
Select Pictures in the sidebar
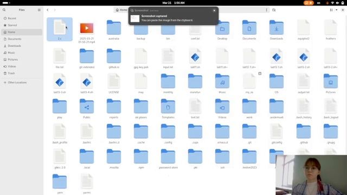click(22, 60)
